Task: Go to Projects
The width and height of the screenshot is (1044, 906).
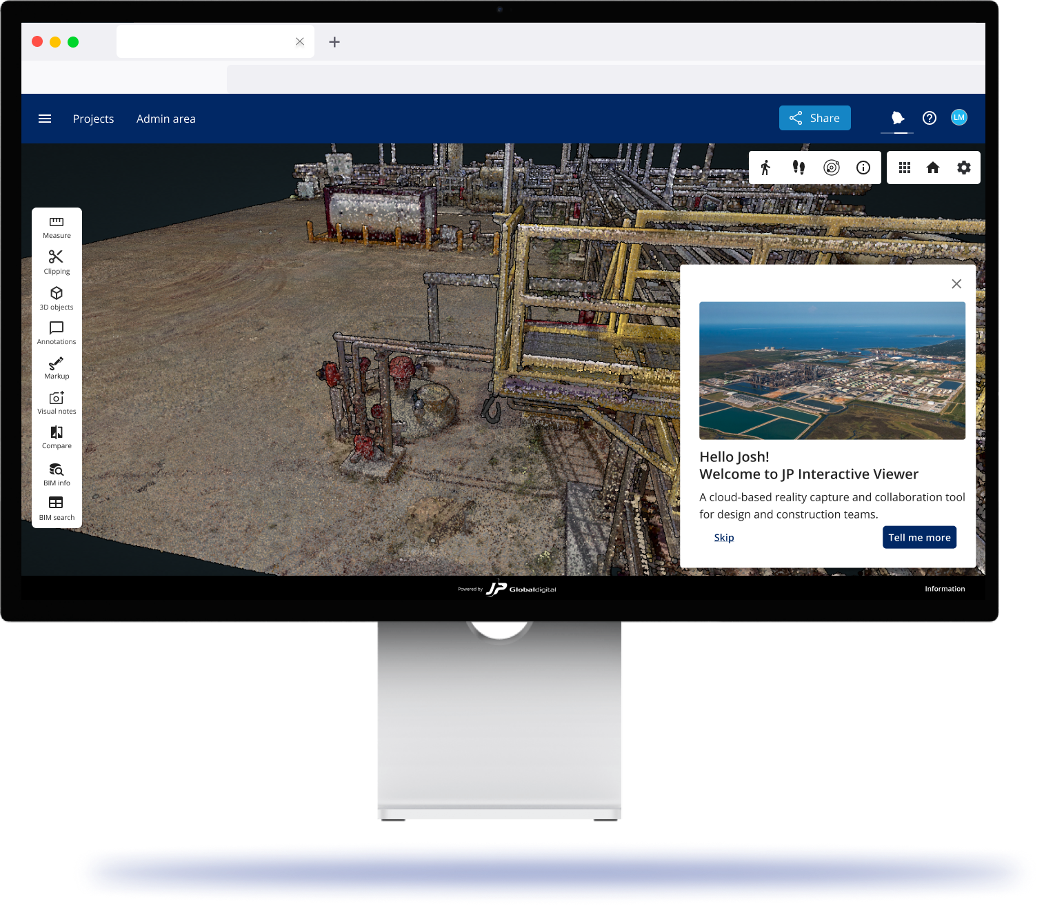Action: tap(93, 119)
